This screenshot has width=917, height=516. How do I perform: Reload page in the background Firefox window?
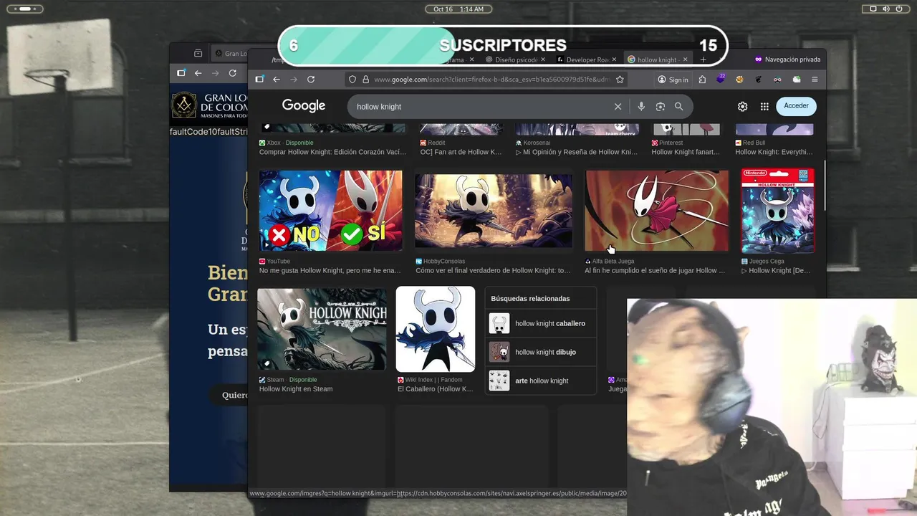(x=232, y=73)
